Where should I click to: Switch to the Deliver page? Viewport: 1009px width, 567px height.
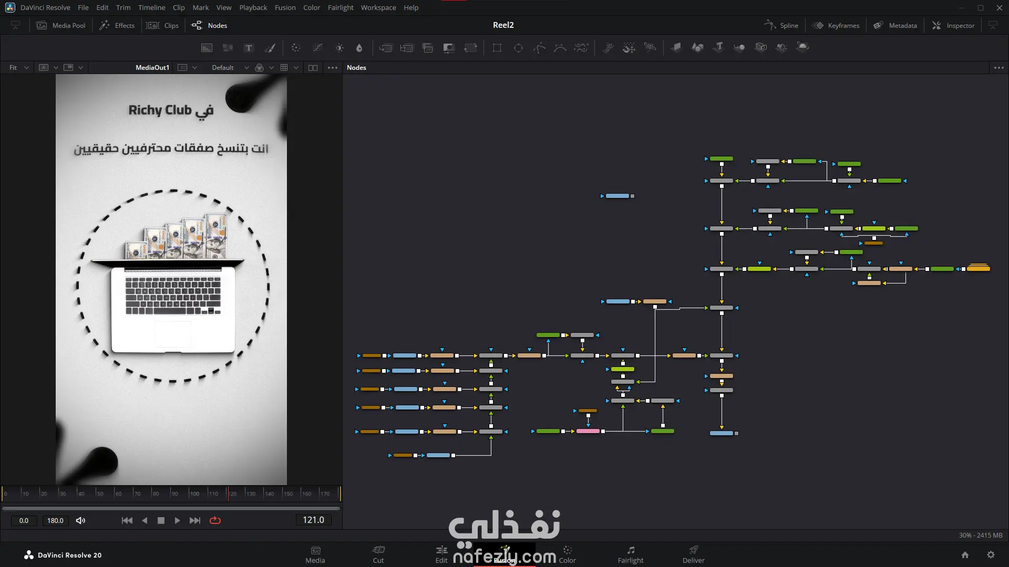[x=693, y=554]
